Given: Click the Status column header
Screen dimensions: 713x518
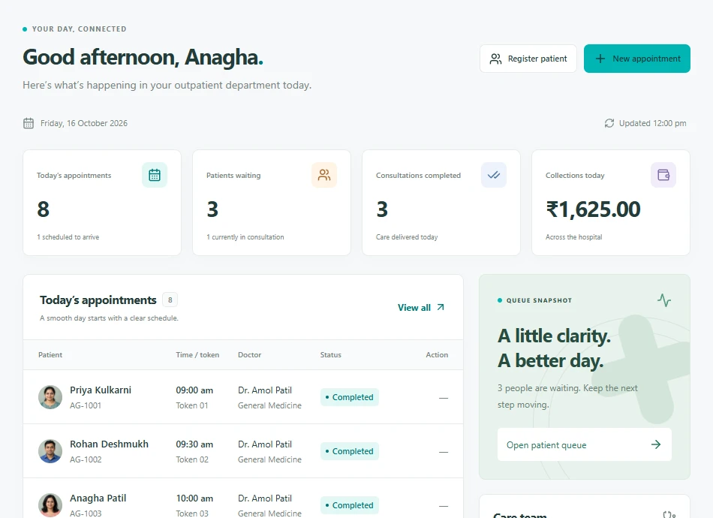Looking at the screenshot, I should (330, 355).
